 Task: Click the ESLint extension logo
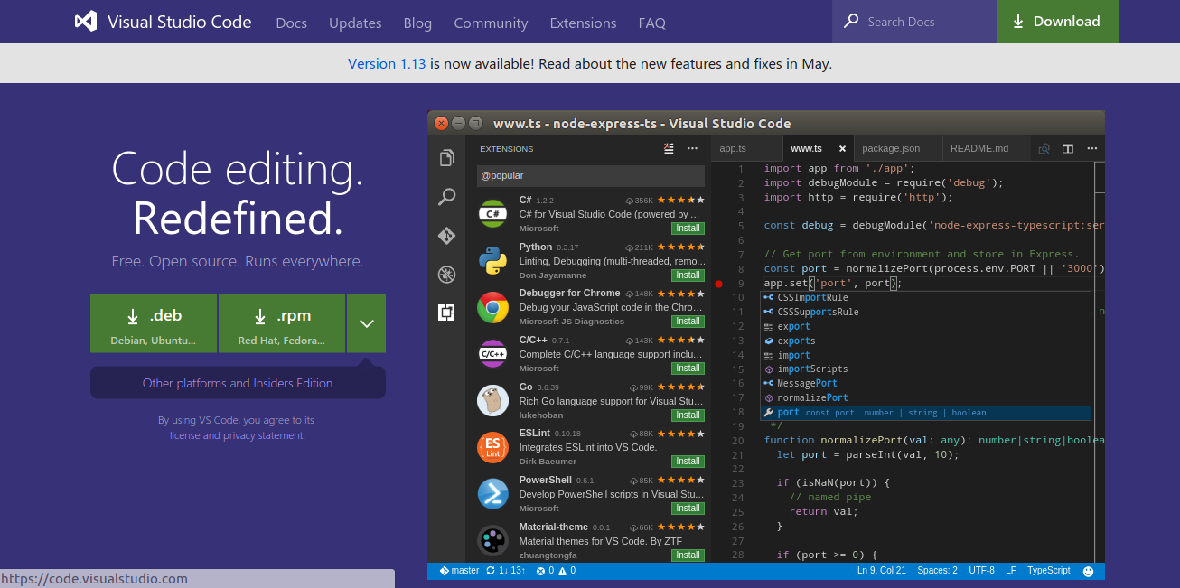coord(492,447)
